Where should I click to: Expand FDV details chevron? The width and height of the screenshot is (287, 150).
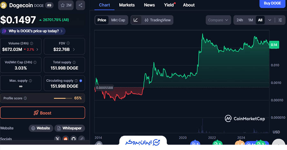(74, 49)
